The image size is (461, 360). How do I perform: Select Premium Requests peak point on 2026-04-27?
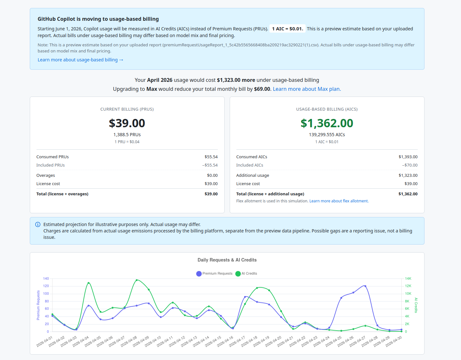365,286
